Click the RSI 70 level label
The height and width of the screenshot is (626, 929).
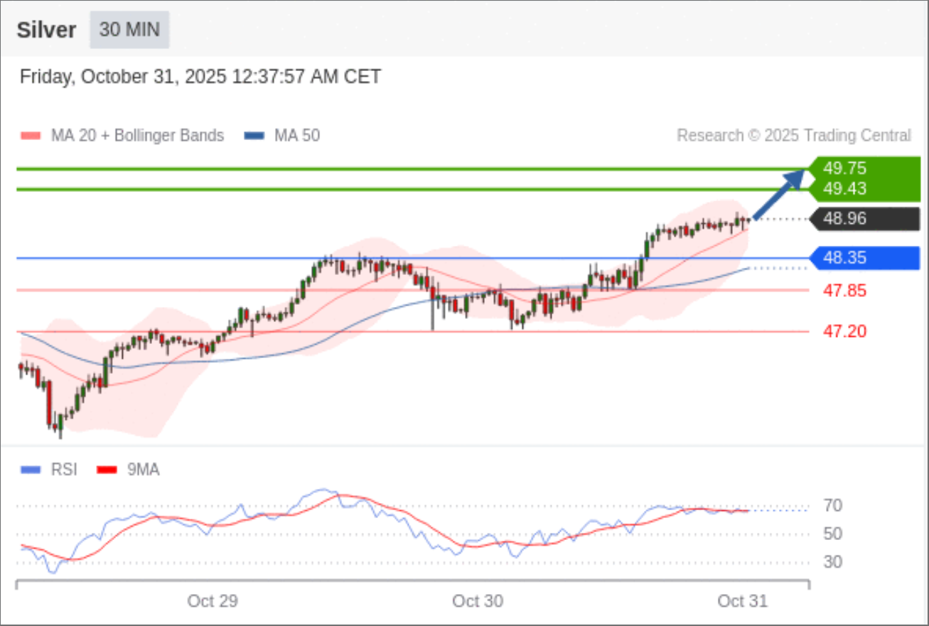[x=833, y=506]
